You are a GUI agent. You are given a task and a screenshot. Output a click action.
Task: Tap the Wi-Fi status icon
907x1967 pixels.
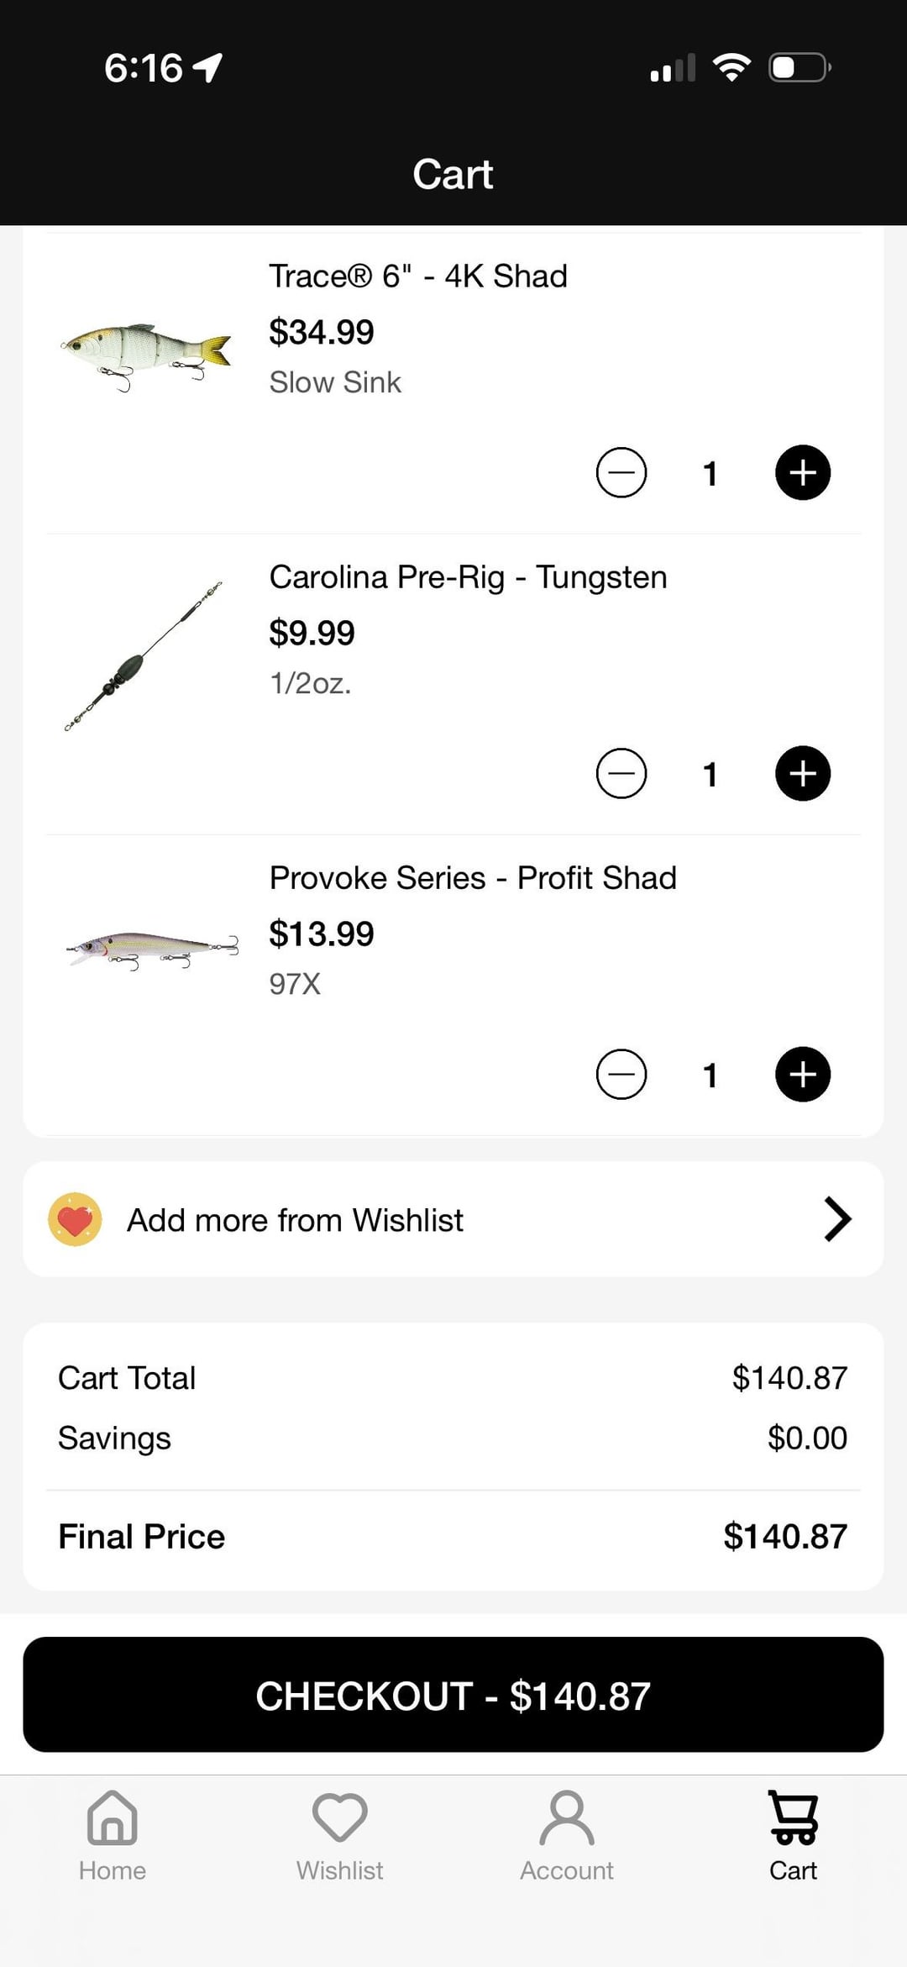pos(731,67)
